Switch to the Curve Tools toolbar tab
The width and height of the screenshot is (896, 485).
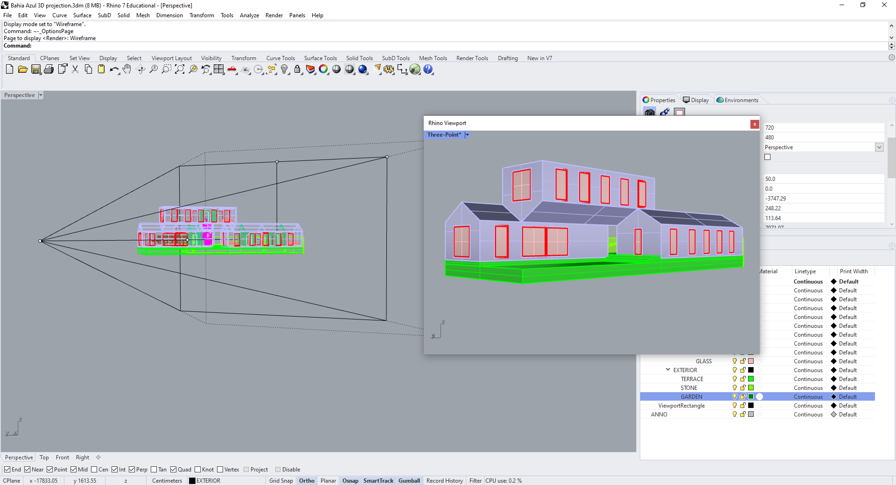coord(280,58)
